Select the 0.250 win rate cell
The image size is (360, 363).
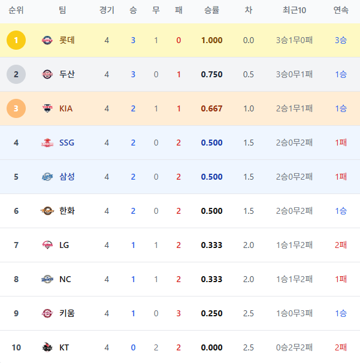point(211,313)
